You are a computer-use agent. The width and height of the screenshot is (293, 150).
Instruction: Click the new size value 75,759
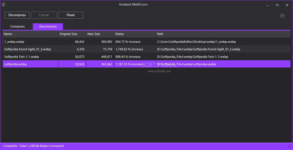107,49
